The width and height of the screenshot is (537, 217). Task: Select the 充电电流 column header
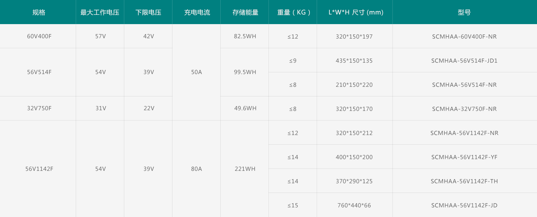[197, 12]
